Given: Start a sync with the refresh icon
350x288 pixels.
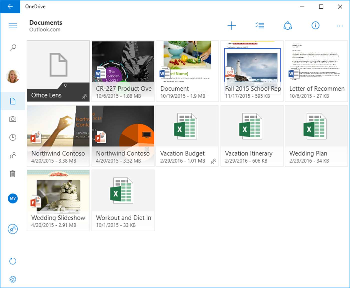Looking at the screenshot, I should tap(13, 261).
